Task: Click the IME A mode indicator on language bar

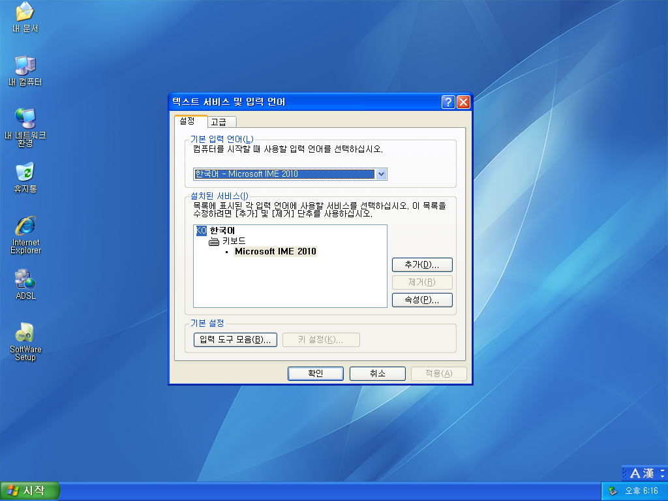Action: click(x=635, y=473)
